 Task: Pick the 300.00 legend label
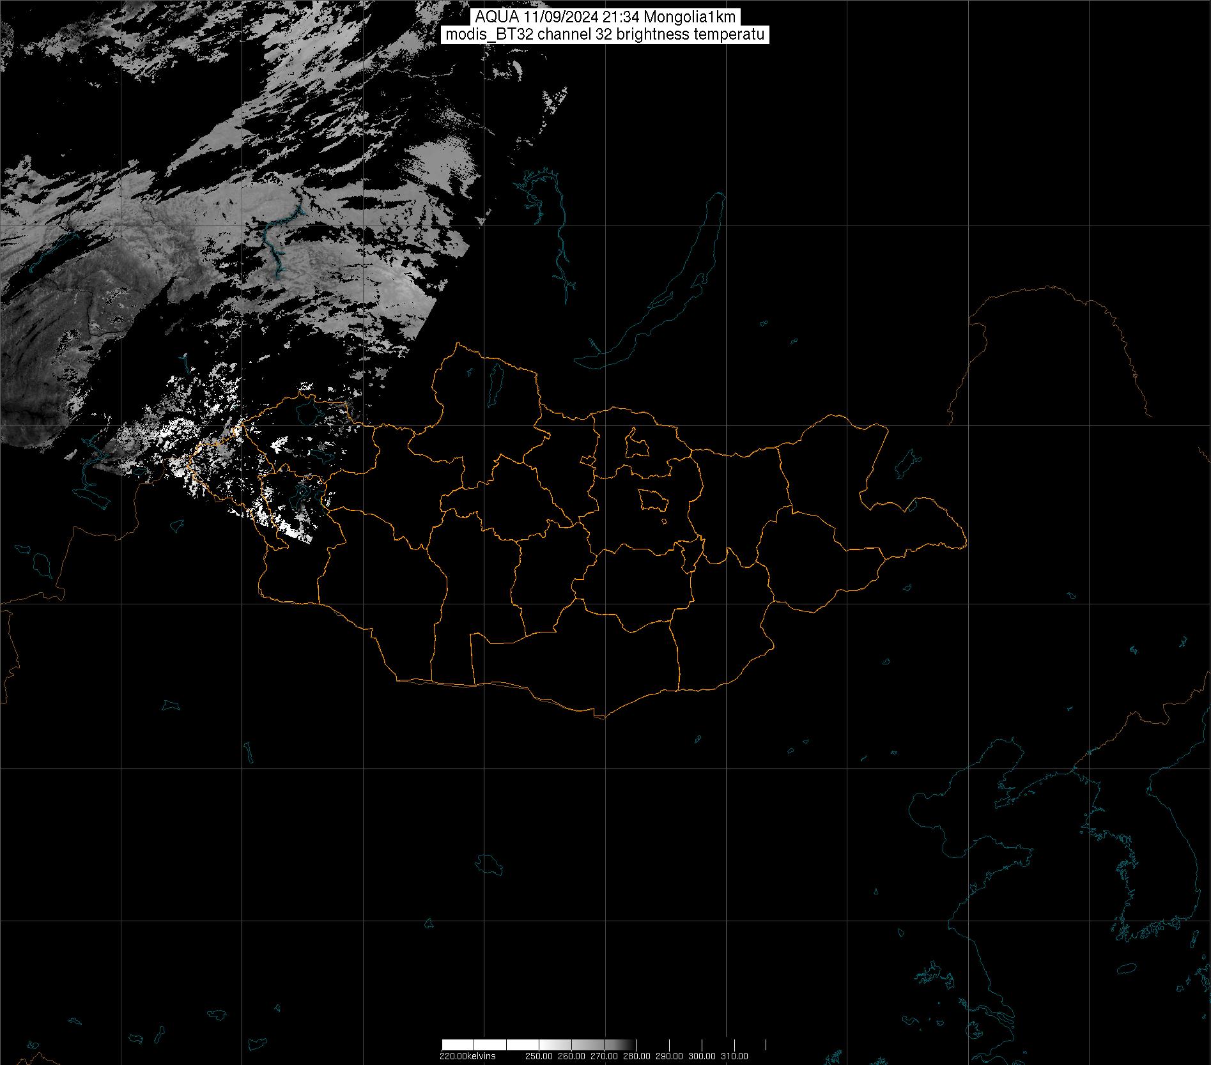tap(702, 1056)
